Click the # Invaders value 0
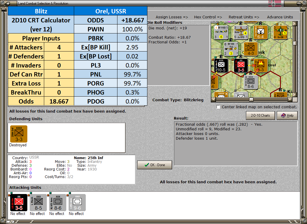Screen dimensions: 307x224 pos(59,65)
